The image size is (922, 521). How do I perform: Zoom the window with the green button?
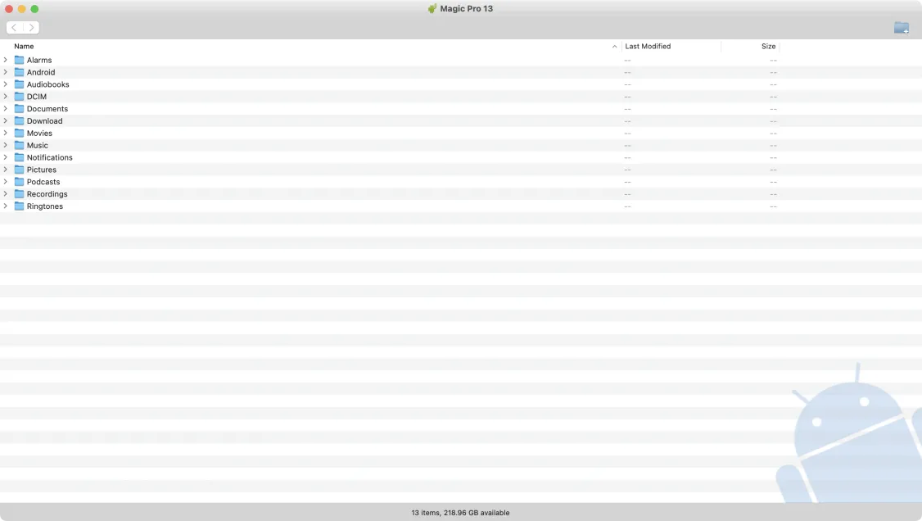(34, 9)
